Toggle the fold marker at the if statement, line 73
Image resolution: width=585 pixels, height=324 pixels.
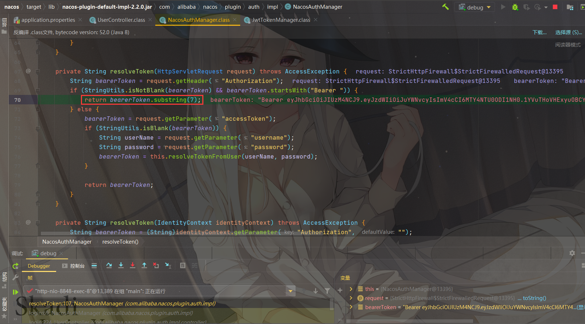(x=38, y=128)
